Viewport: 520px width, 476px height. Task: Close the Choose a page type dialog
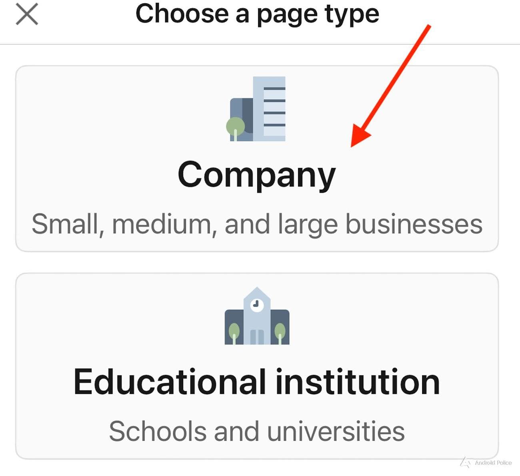(27, 14)
